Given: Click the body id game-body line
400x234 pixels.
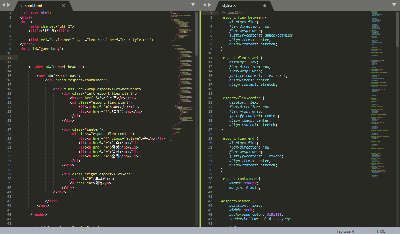Looking at the screenshot, I should [x=42, y=49].
